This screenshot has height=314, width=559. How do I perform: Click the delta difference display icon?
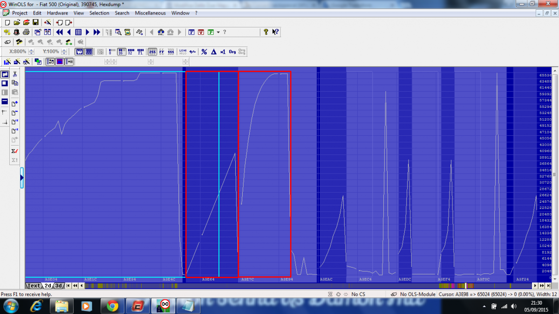[213, 52]
